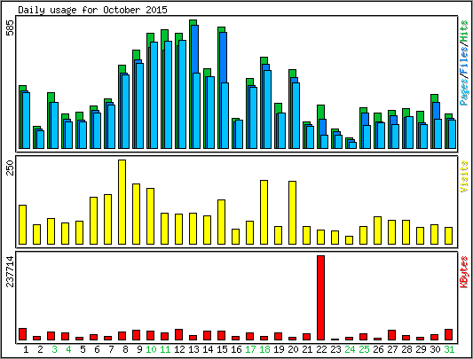
Task: Select the day 22 label under the chart
Action: (321, 349)
